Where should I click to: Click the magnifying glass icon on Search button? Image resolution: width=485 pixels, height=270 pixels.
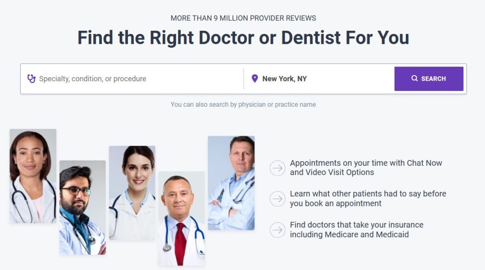(x=414, y=78)
